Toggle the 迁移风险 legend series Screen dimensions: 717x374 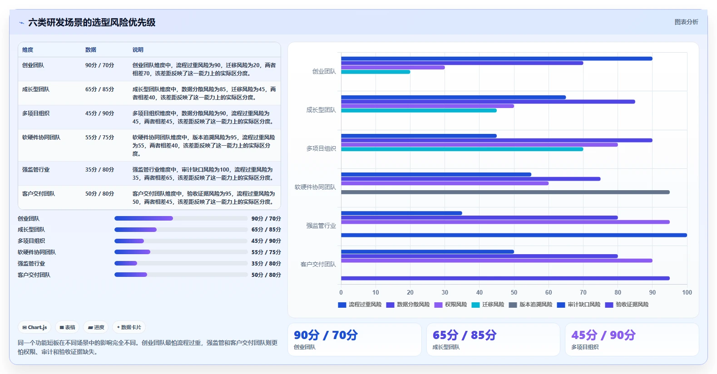(488, 305)
